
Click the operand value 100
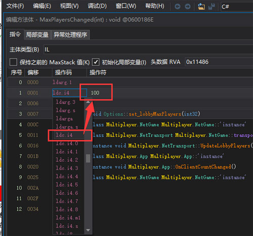pos(95,93)
